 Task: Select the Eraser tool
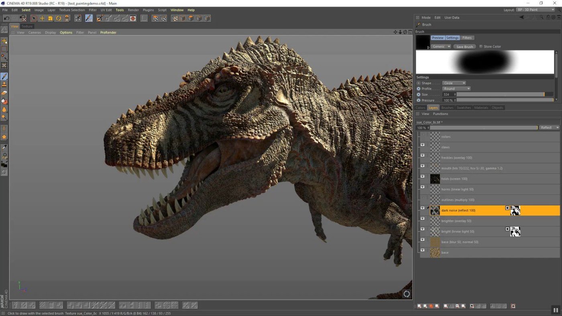point(4,93)
